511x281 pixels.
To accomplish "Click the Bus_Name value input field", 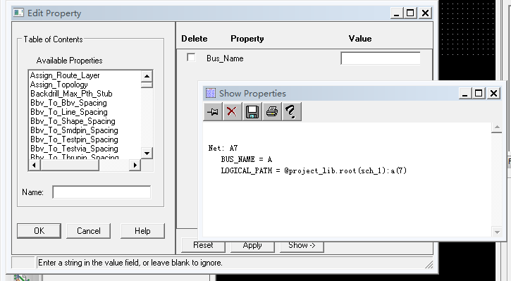I will [381, 58].
